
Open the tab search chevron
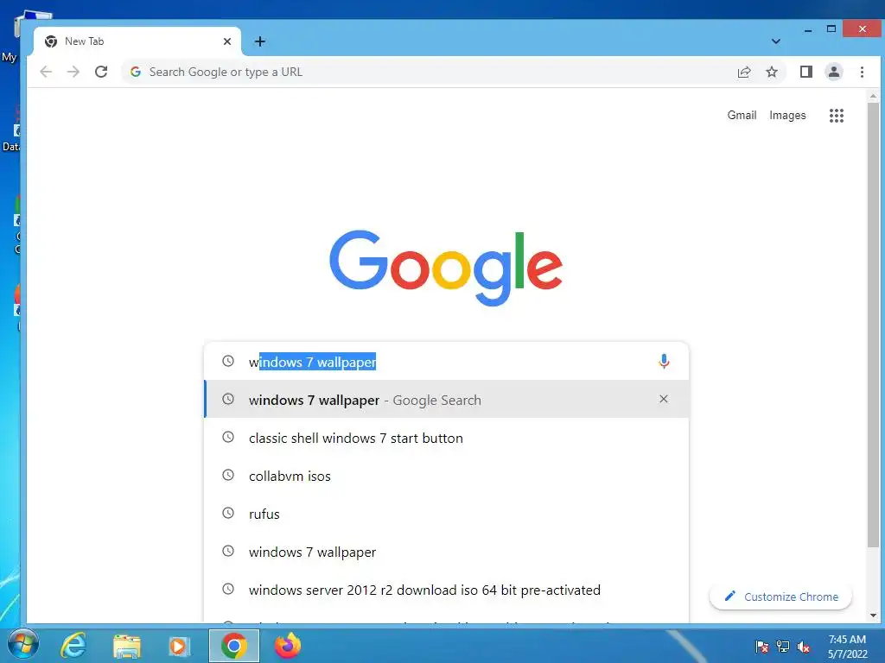click(776, 41)
